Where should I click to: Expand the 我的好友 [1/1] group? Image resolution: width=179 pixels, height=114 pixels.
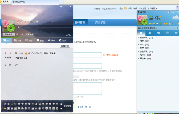click(x=146, y=38)
